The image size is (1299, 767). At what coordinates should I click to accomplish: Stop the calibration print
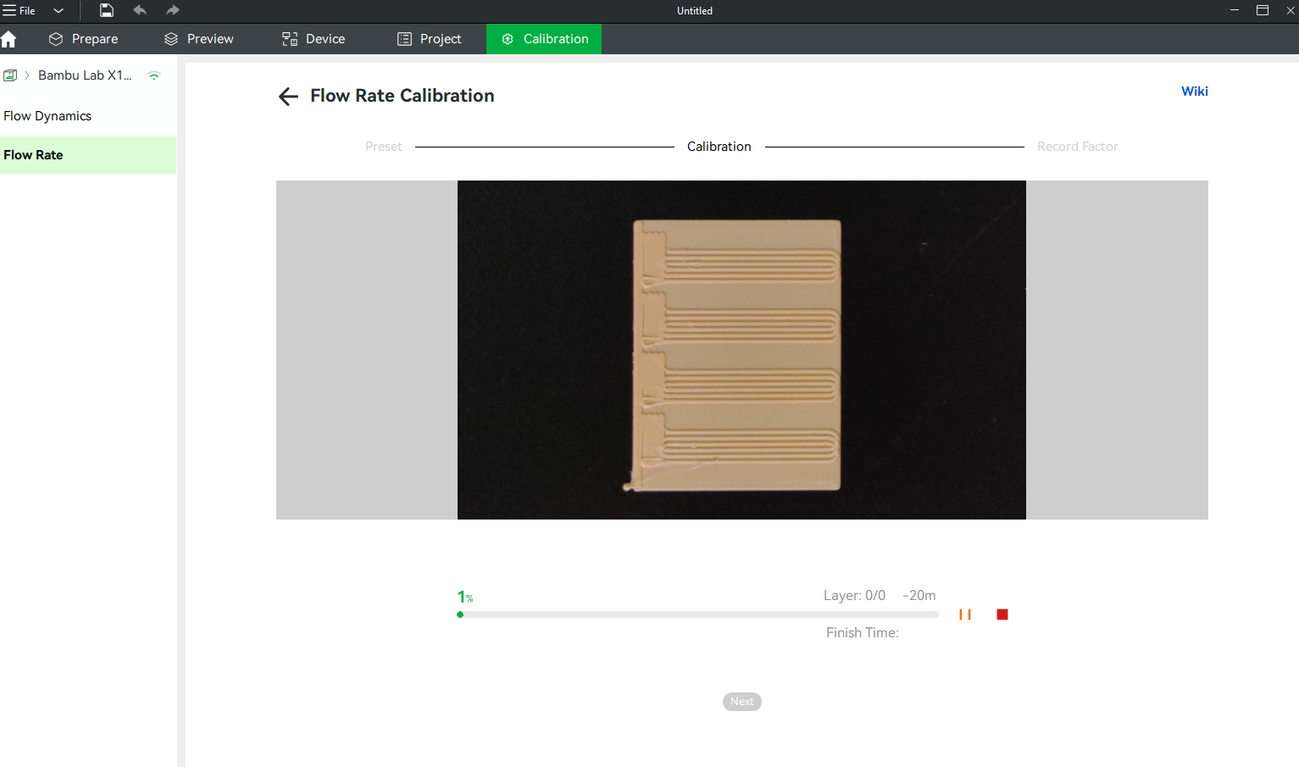pyautogui.click(x=1002, y=614)
